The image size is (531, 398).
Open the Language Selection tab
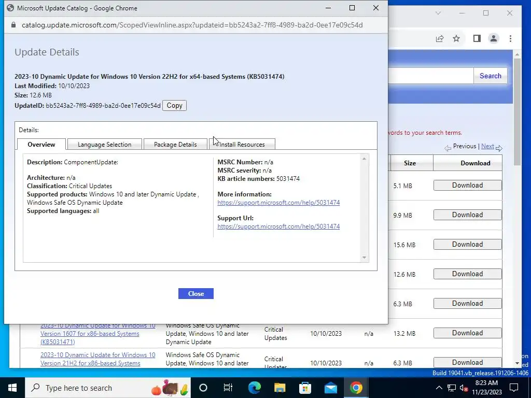point(104,145)
